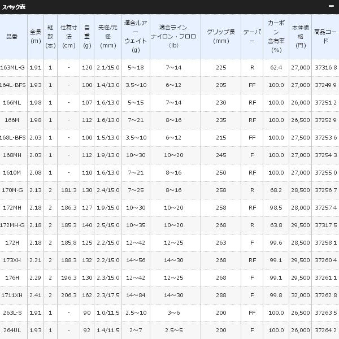The height and width of the screenshot is (339, 339).
Task: Click the 206.3 仕舞寸法 value cell
Action: click(69, 295)
